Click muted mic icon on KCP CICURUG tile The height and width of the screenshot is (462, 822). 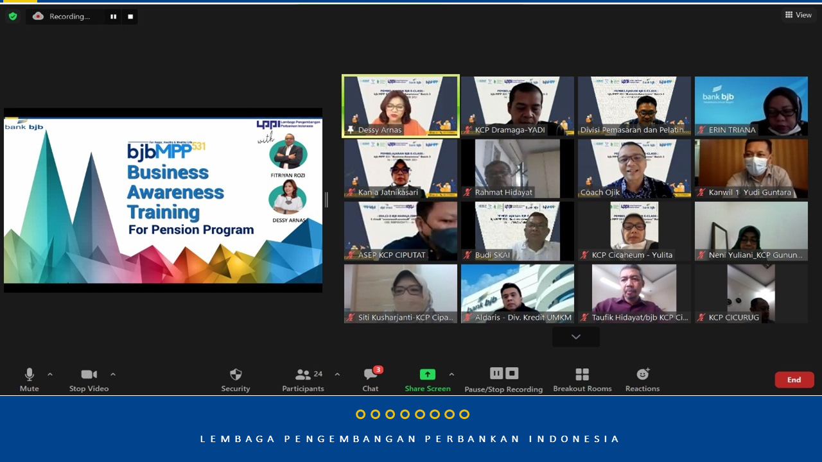[702, 318]
